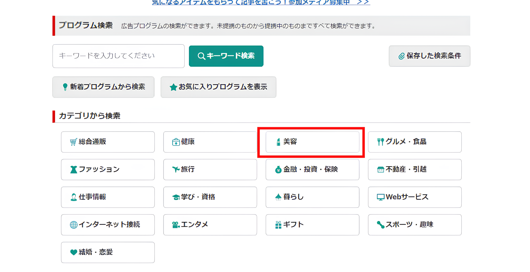This screenshot has height=272, width=530.
Task: Search from 新着プログラム new programs
Action: coord(103,87)
